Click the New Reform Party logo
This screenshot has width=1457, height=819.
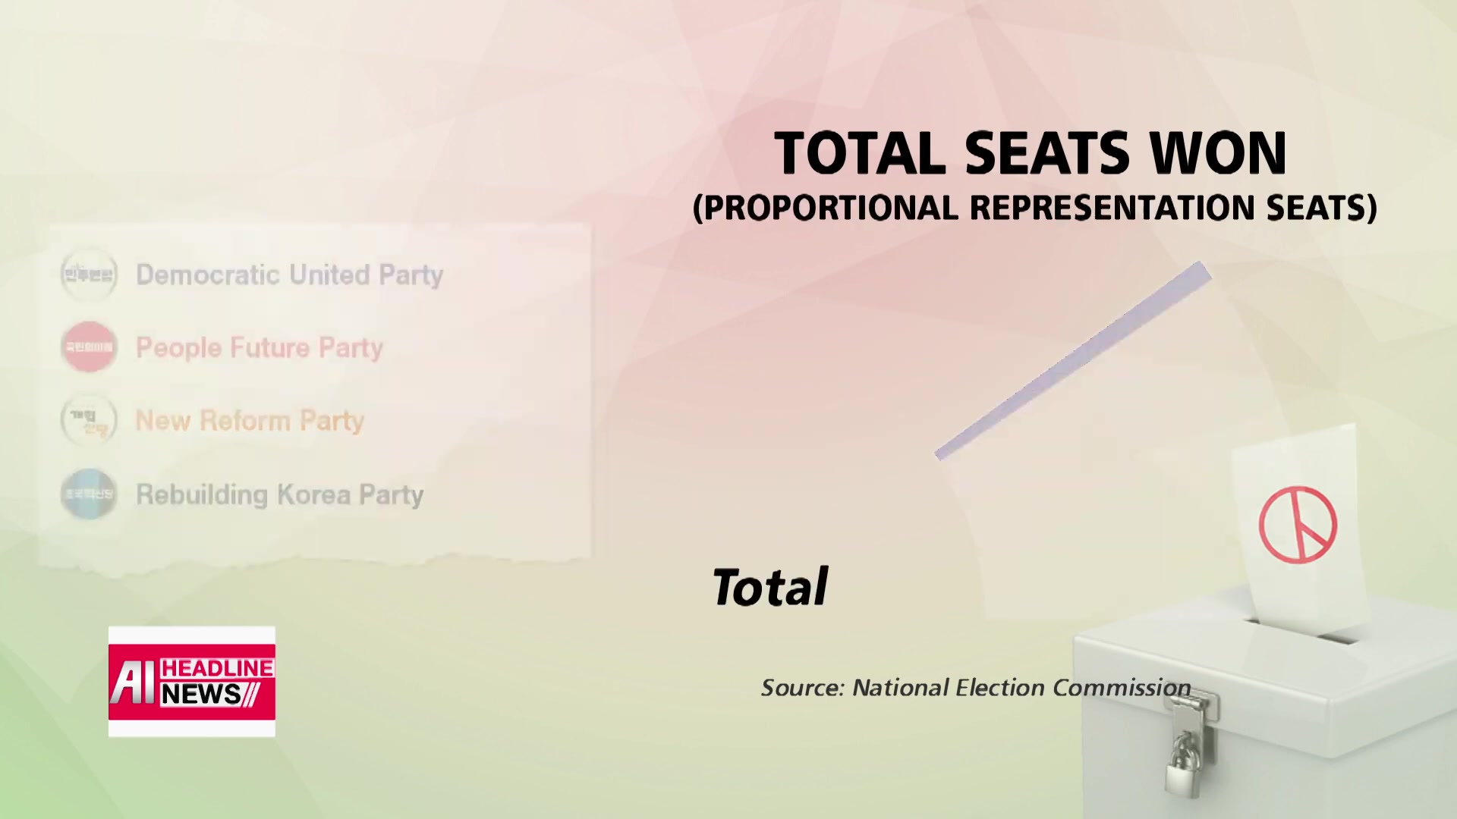89,420
